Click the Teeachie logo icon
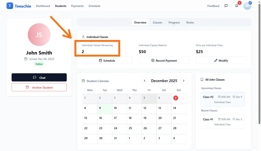This screenshot has height=151, width=261. coord(10,6)
